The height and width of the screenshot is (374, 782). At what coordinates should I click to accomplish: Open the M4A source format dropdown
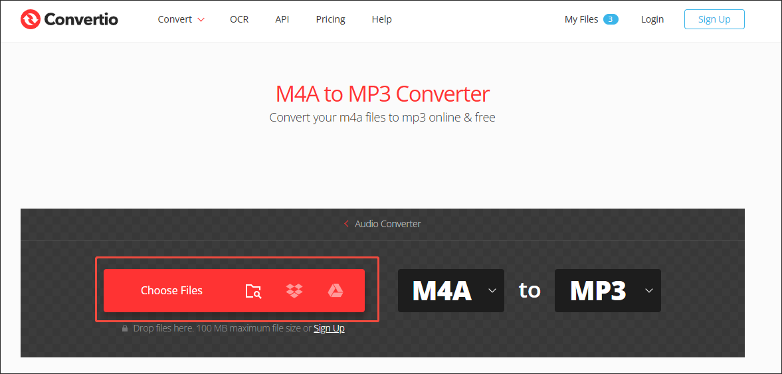(451, 291)
